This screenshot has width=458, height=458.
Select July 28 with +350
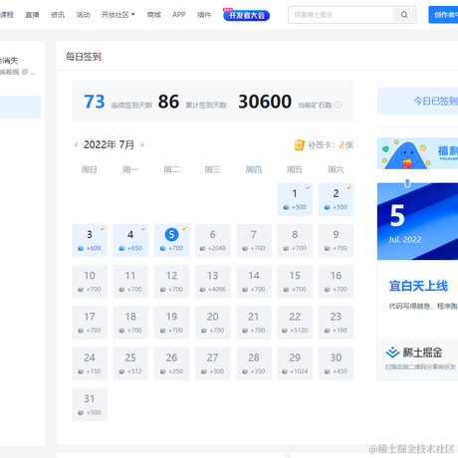pyautogui.click(x=254, y=363)
